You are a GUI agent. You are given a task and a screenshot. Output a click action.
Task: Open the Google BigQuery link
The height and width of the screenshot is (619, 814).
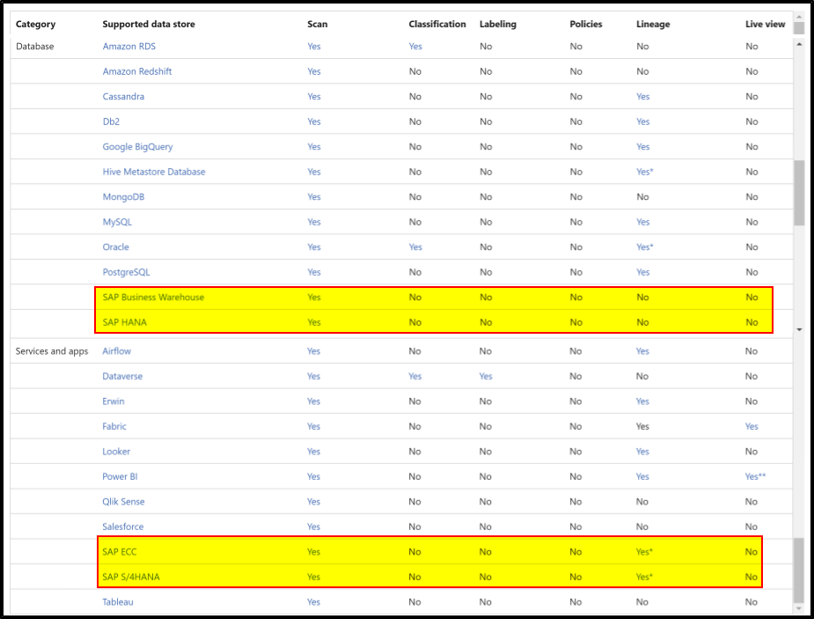click(x=137, y=146)
